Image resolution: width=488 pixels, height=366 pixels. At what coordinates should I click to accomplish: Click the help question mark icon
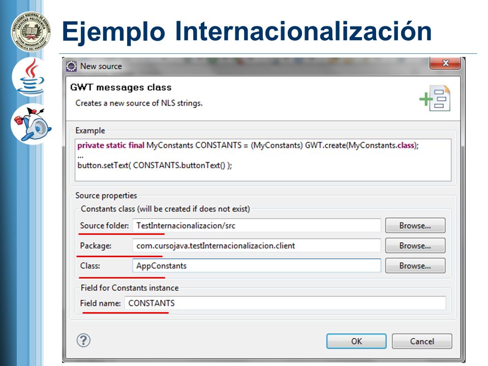(83, 341)
